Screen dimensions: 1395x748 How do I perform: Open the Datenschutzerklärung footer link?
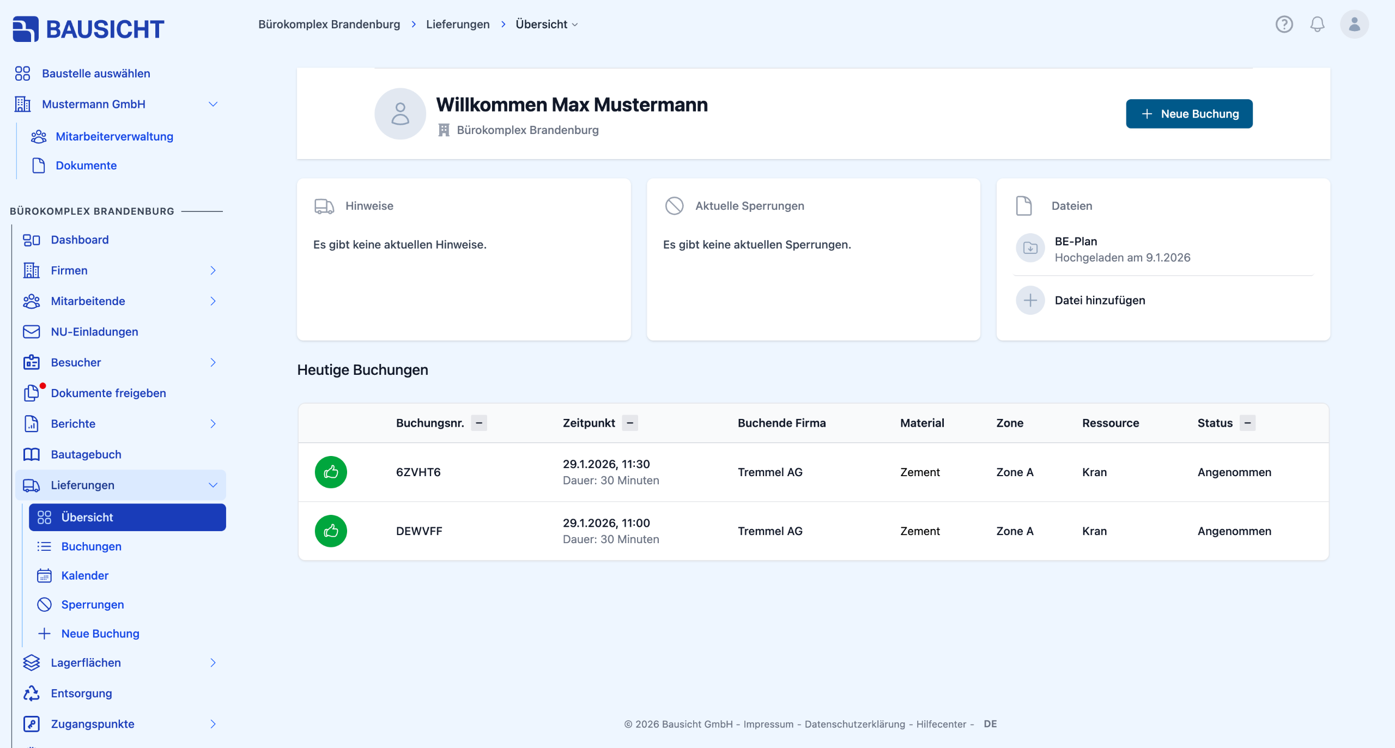pos(854,724)
